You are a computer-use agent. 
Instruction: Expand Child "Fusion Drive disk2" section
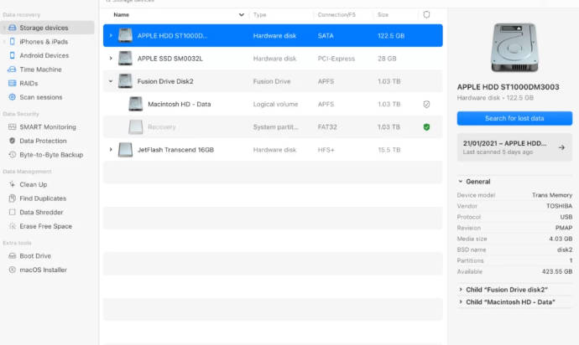[x=461, y=290]
